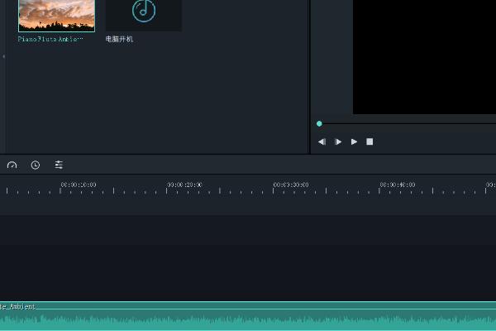
Task: Click the black preview video area
Action: (x=425, y=57)
